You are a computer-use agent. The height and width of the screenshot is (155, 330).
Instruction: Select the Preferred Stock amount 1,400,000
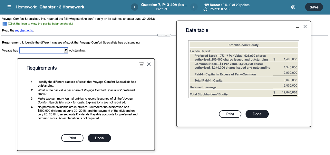click(x=290, y=60)
